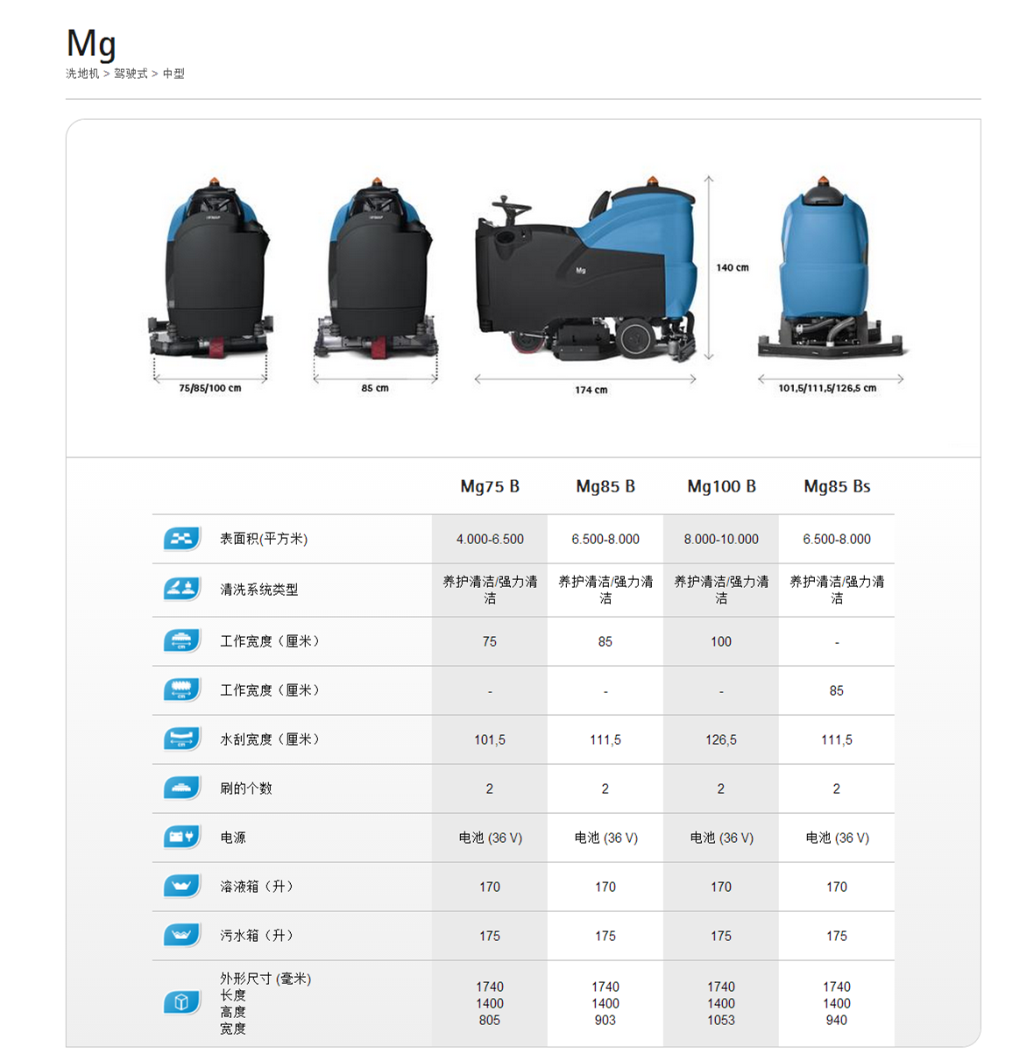Open the 中型 breadcrumb link
Image resolution: width=1034 pixels, height=1061 pixels.
click(x=174, y=74)
